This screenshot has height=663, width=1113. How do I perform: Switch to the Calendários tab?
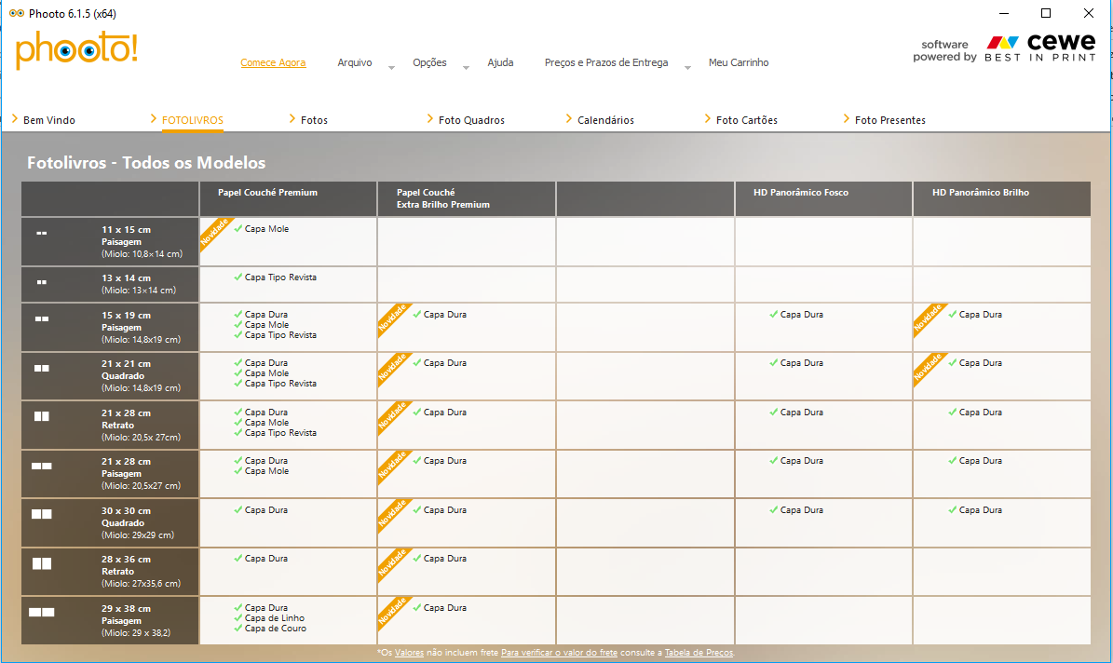(x=605, y=120)
